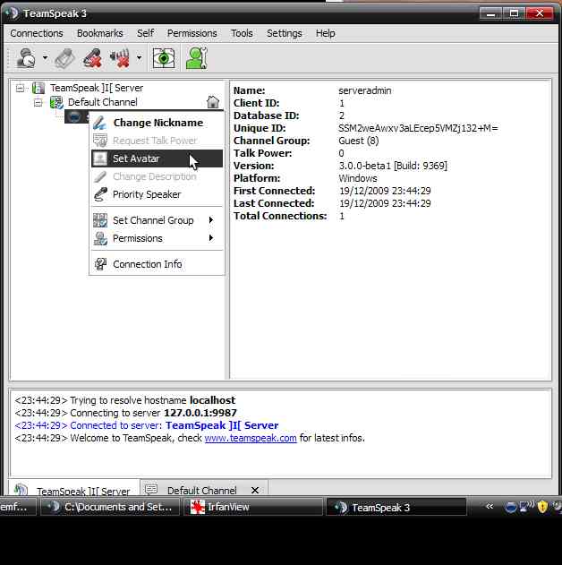
Task: Mute speakers with the crossed speaker icon
Action: coord(120,58)
